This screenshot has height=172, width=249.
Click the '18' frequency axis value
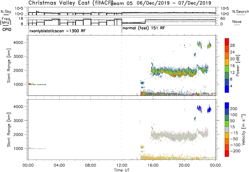pos(21,19)
